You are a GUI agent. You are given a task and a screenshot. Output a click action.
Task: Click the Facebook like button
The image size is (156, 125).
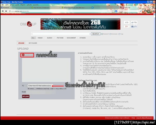134,27
